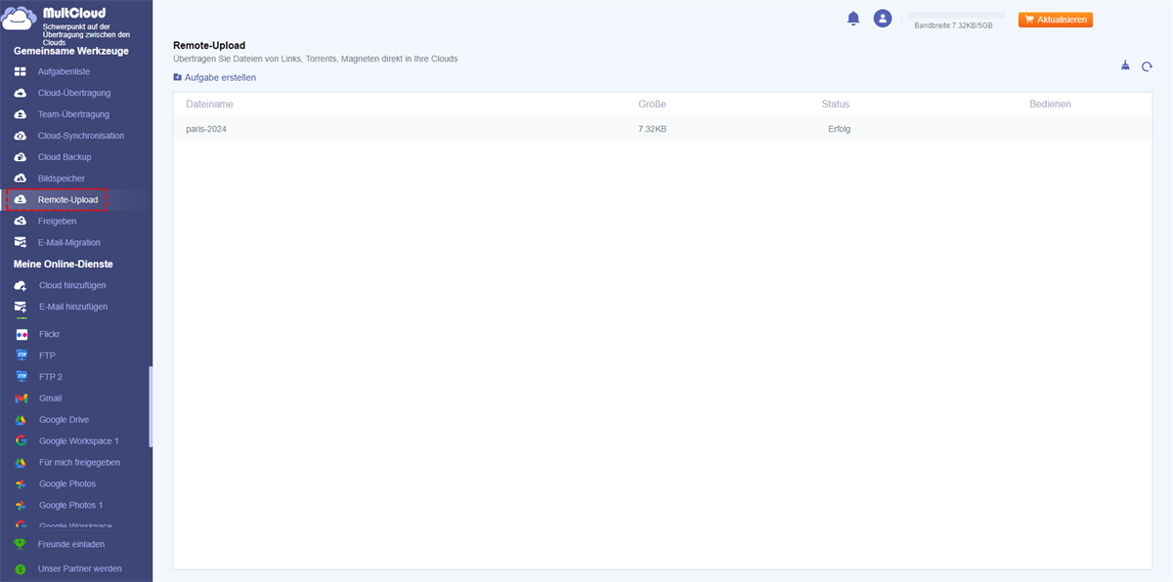This screenshot has width=1173, height=582.
Task: Select Remote-Upload in sidebar
Action: pyautogui.click(x=67, y=200)
